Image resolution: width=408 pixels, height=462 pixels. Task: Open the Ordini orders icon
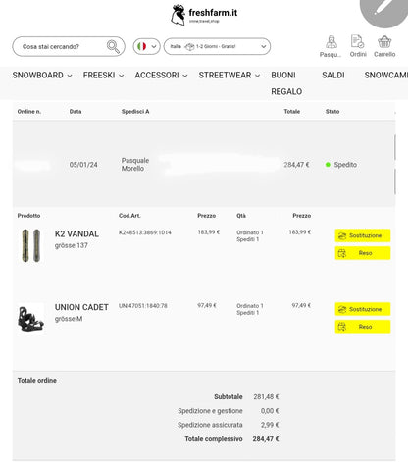click(x=358, y=46)
